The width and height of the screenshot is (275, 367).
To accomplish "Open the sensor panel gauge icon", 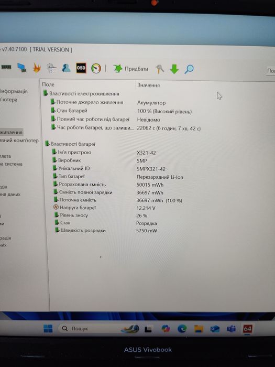I will click(96, 69).
